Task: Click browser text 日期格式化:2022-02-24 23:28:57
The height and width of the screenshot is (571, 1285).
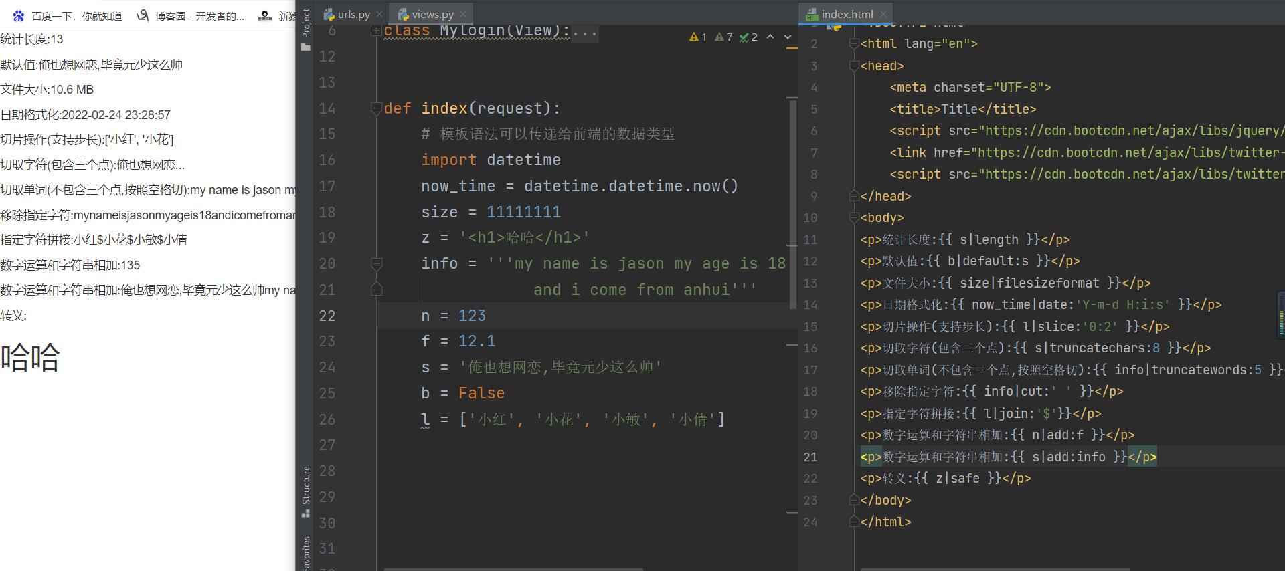Action: 86,115
